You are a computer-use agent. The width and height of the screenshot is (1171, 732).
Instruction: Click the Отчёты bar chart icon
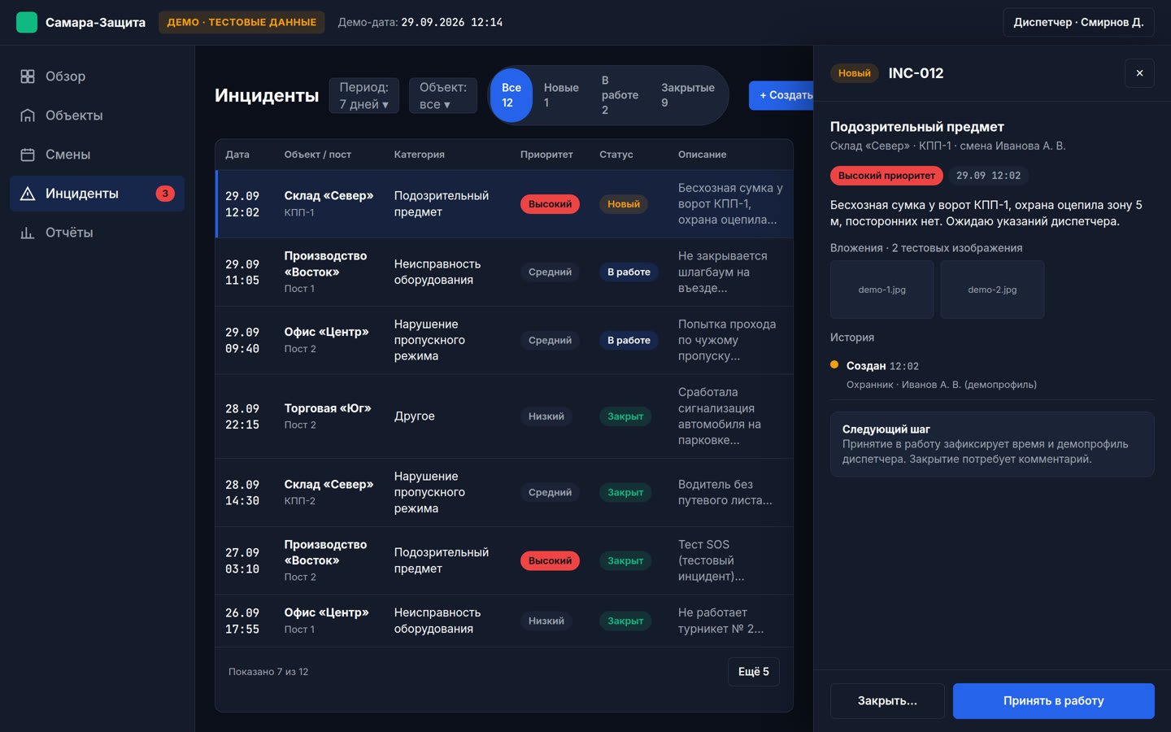click(28, 233)
